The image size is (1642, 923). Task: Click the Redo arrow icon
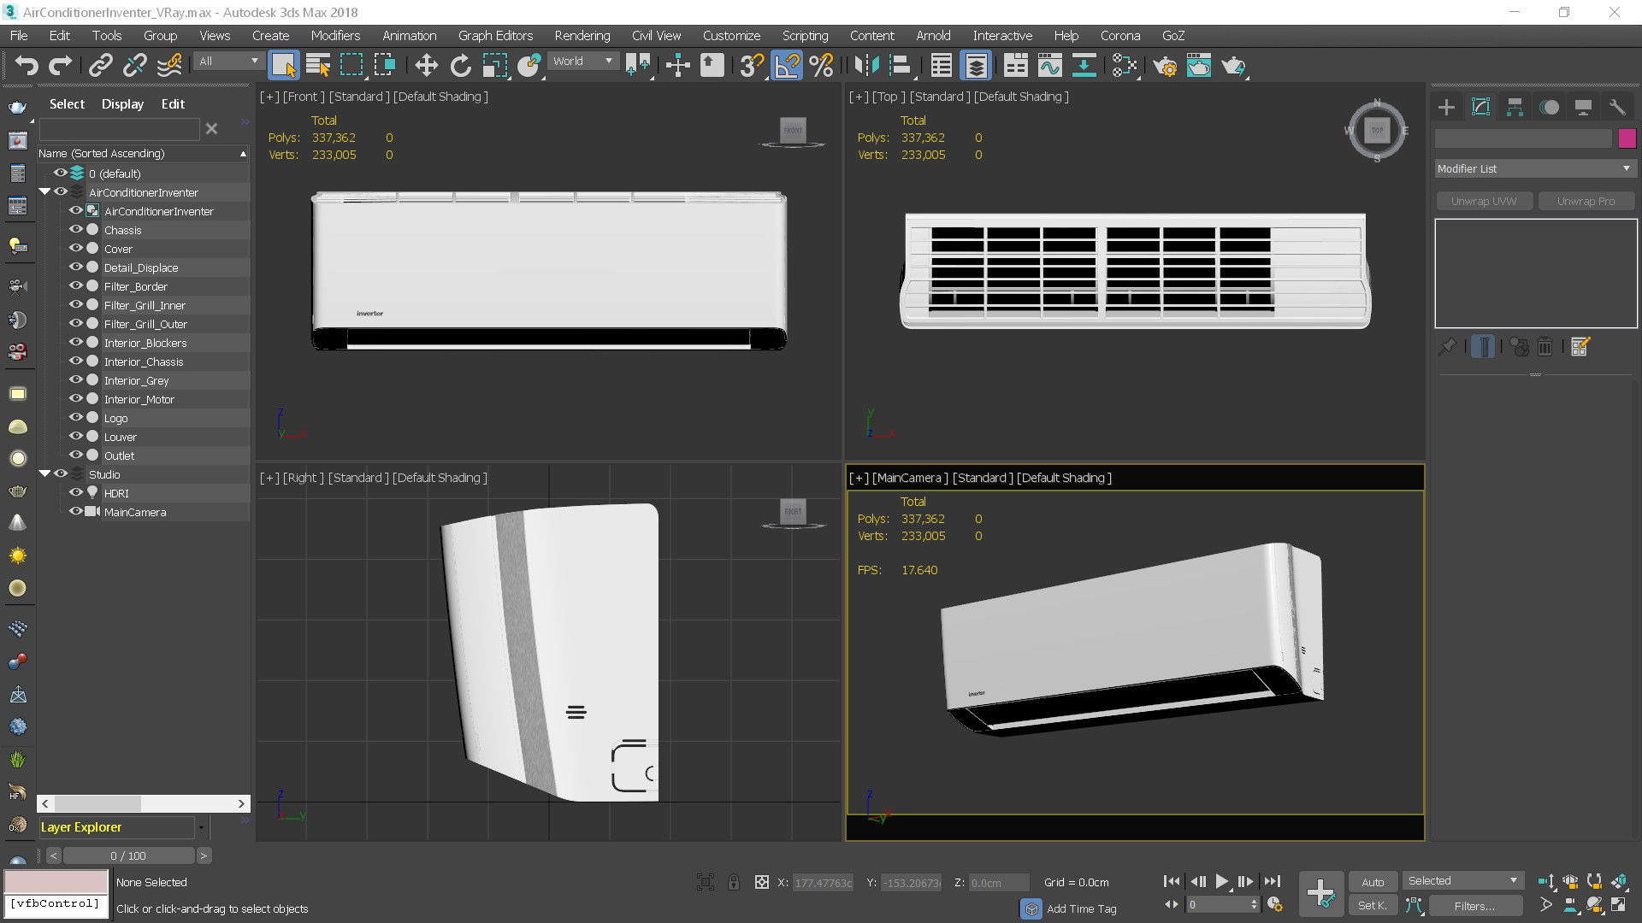(60, 66)
